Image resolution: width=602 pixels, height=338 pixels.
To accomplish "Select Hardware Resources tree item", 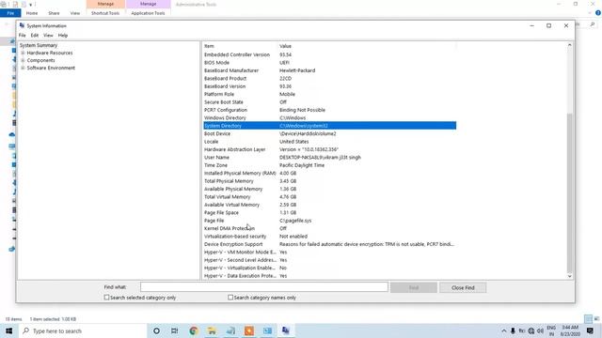I will pos(50,53).
